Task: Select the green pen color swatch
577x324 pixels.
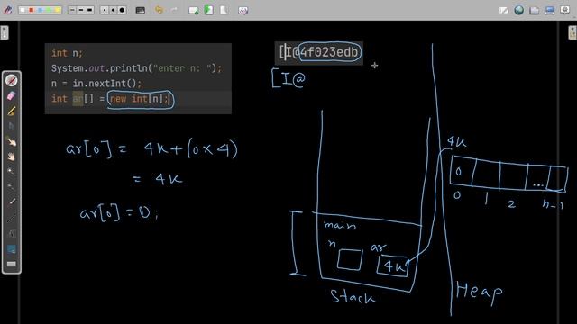Action: tap(49, 10)
